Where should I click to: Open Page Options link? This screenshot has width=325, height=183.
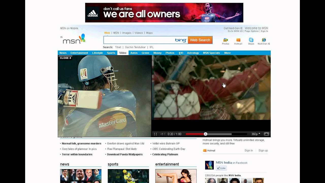[x=252, y=31]
